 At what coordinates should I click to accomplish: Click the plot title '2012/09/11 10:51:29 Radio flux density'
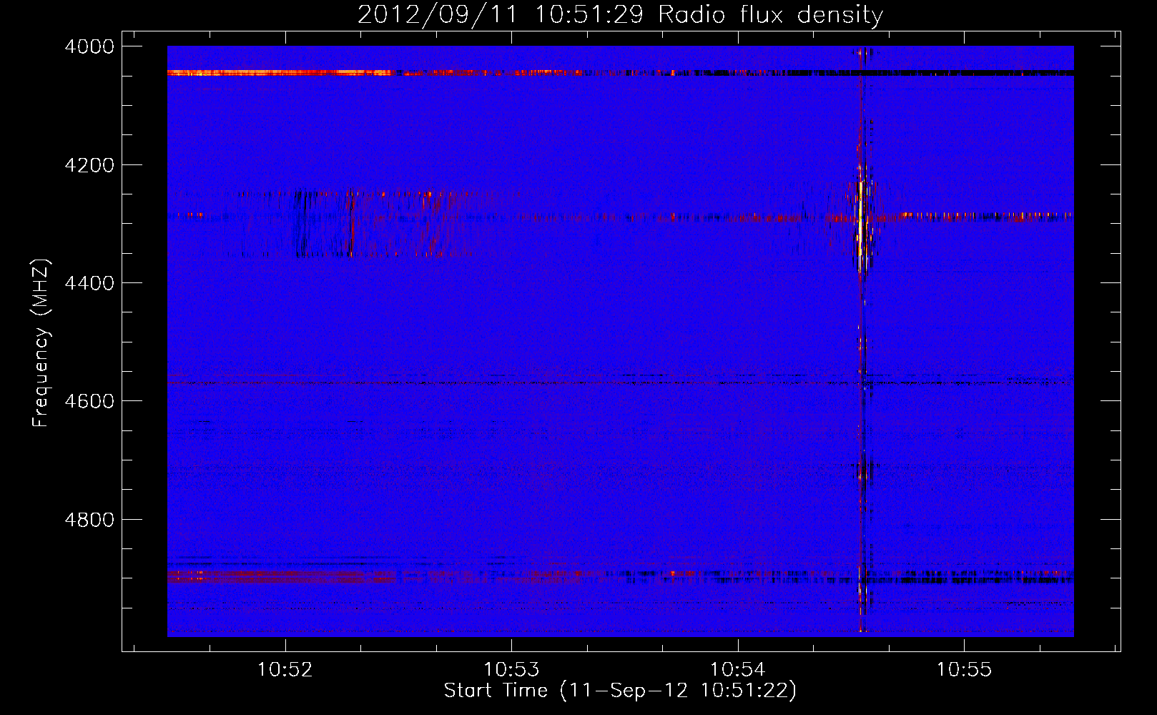pos(620,15)
